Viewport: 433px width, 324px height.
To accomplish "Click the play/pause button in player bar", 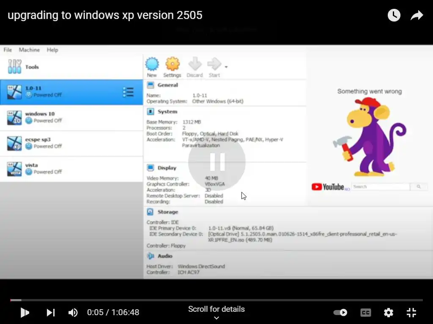I will 25,313.
